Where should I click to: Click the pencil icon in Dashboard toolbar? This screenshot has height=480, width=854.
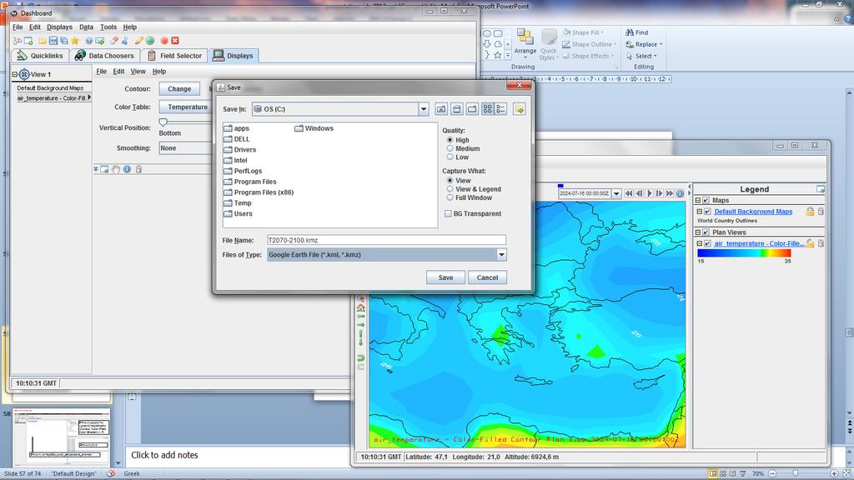(139, 41)
